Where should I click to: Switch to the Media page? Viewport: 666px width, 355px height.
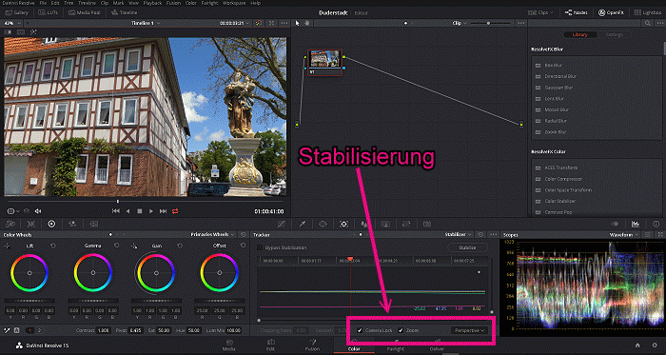[x=229, y=345]
